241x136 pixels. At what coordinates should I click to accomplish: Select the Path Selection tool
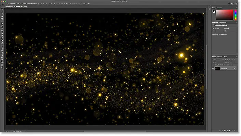tap(2, 48)
